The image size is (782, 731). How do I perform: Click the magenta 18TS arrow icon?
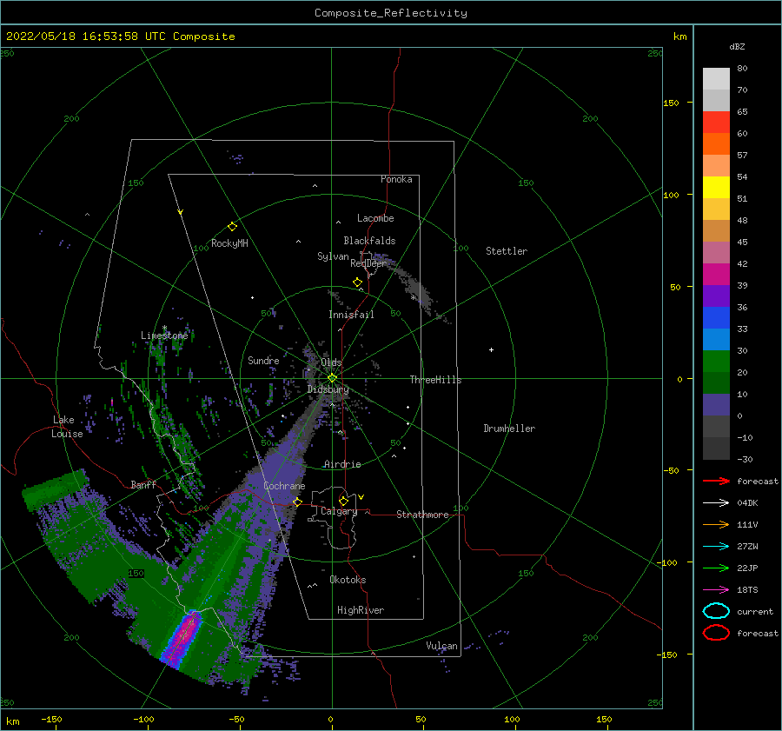click(x=716, y=590)
